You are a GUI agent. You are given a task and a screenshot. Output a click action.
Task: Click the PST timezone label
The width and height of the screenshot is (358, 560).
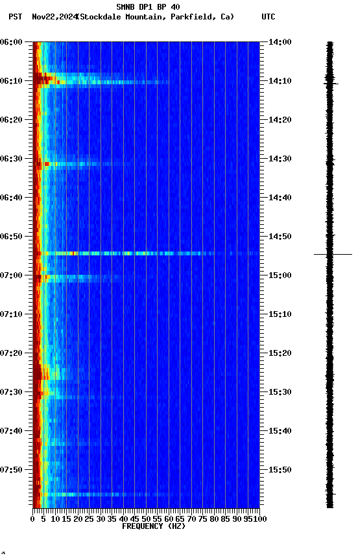[x=16, y=17]
